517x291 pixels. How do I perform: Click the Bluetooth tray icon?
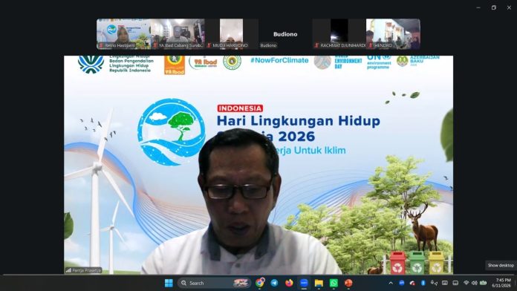click(x=423, y=283)
